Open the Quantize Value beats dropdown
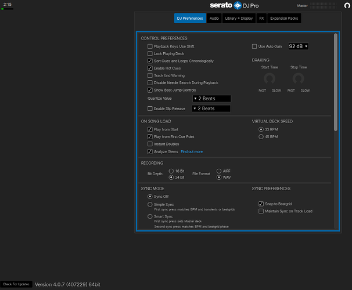The height and width of the screenshot is (290, 352). [211, 99]
